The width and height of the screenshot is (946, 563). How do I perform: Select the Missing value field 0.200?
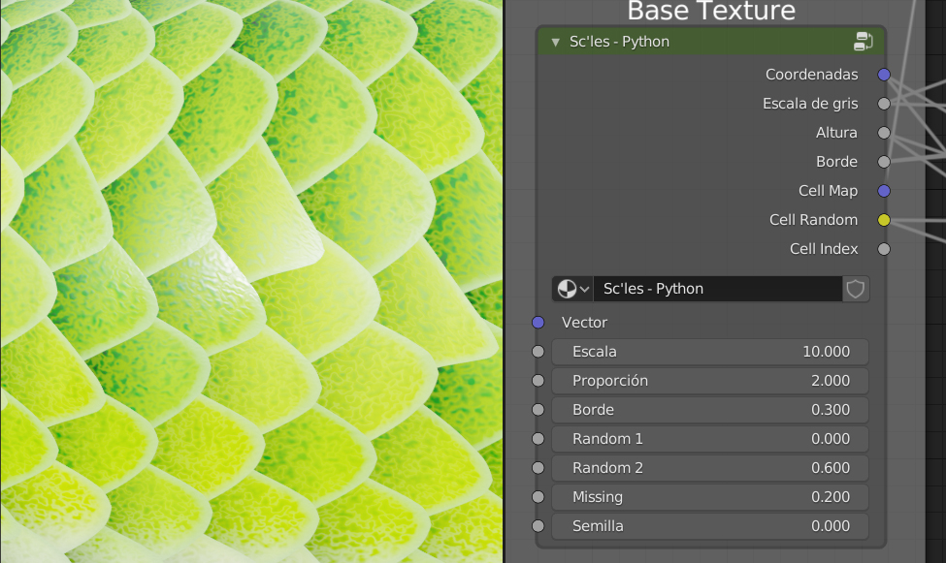[710, 497]
